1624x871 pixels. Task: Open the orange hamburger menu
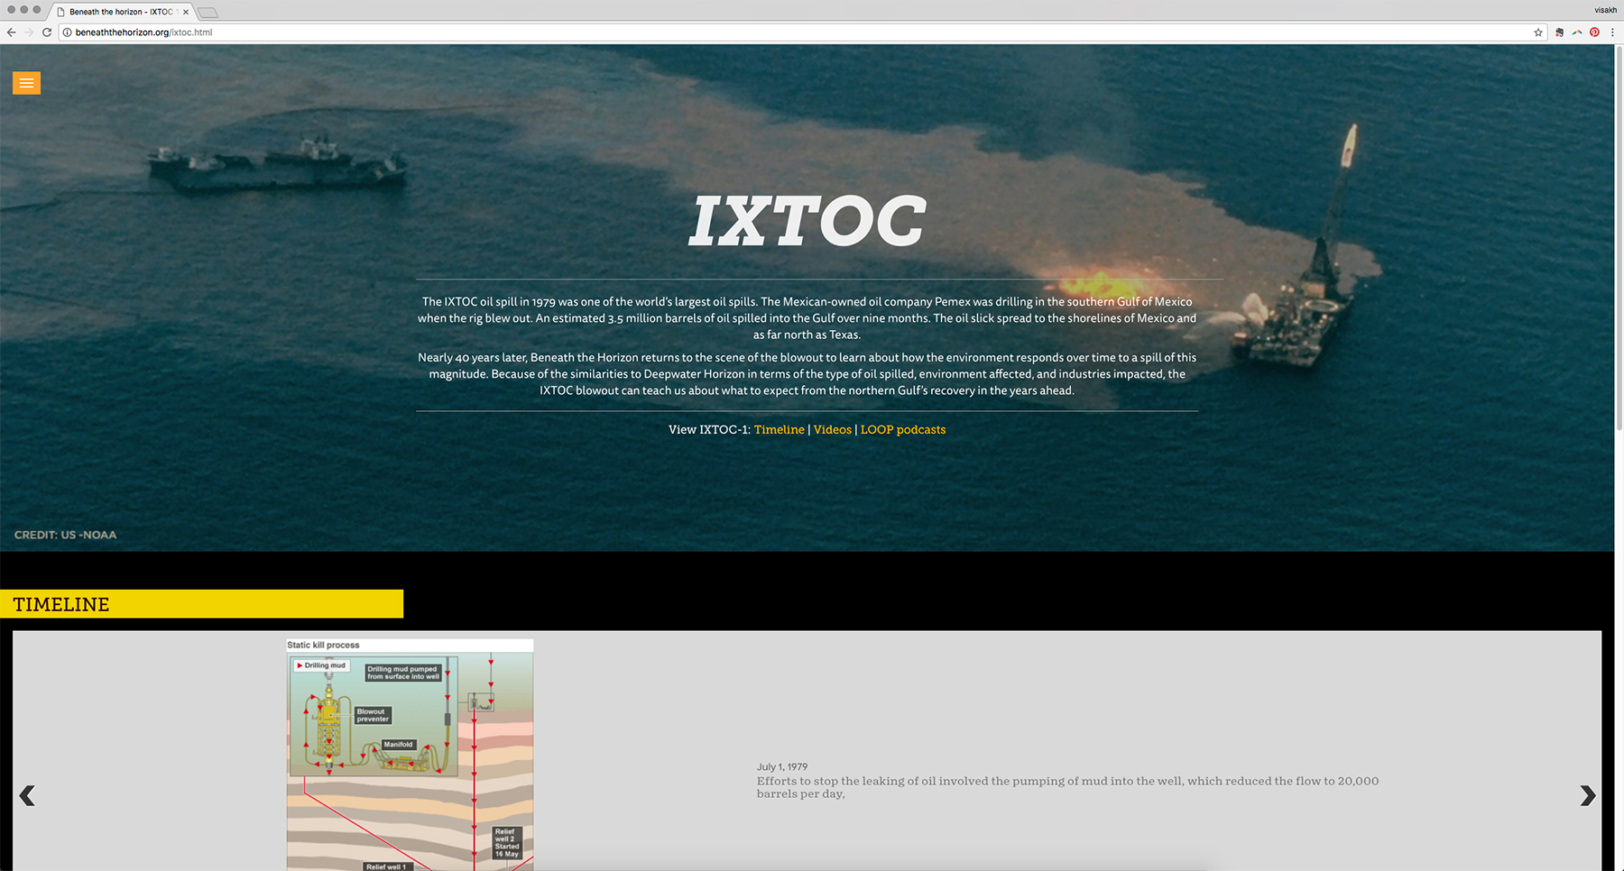(26, 83)
